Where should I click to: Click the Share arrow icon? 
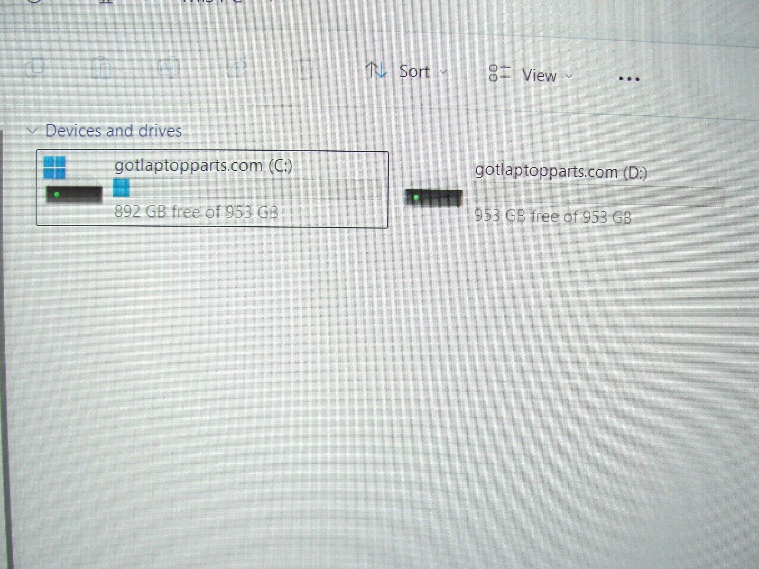[x=237, y=68]
